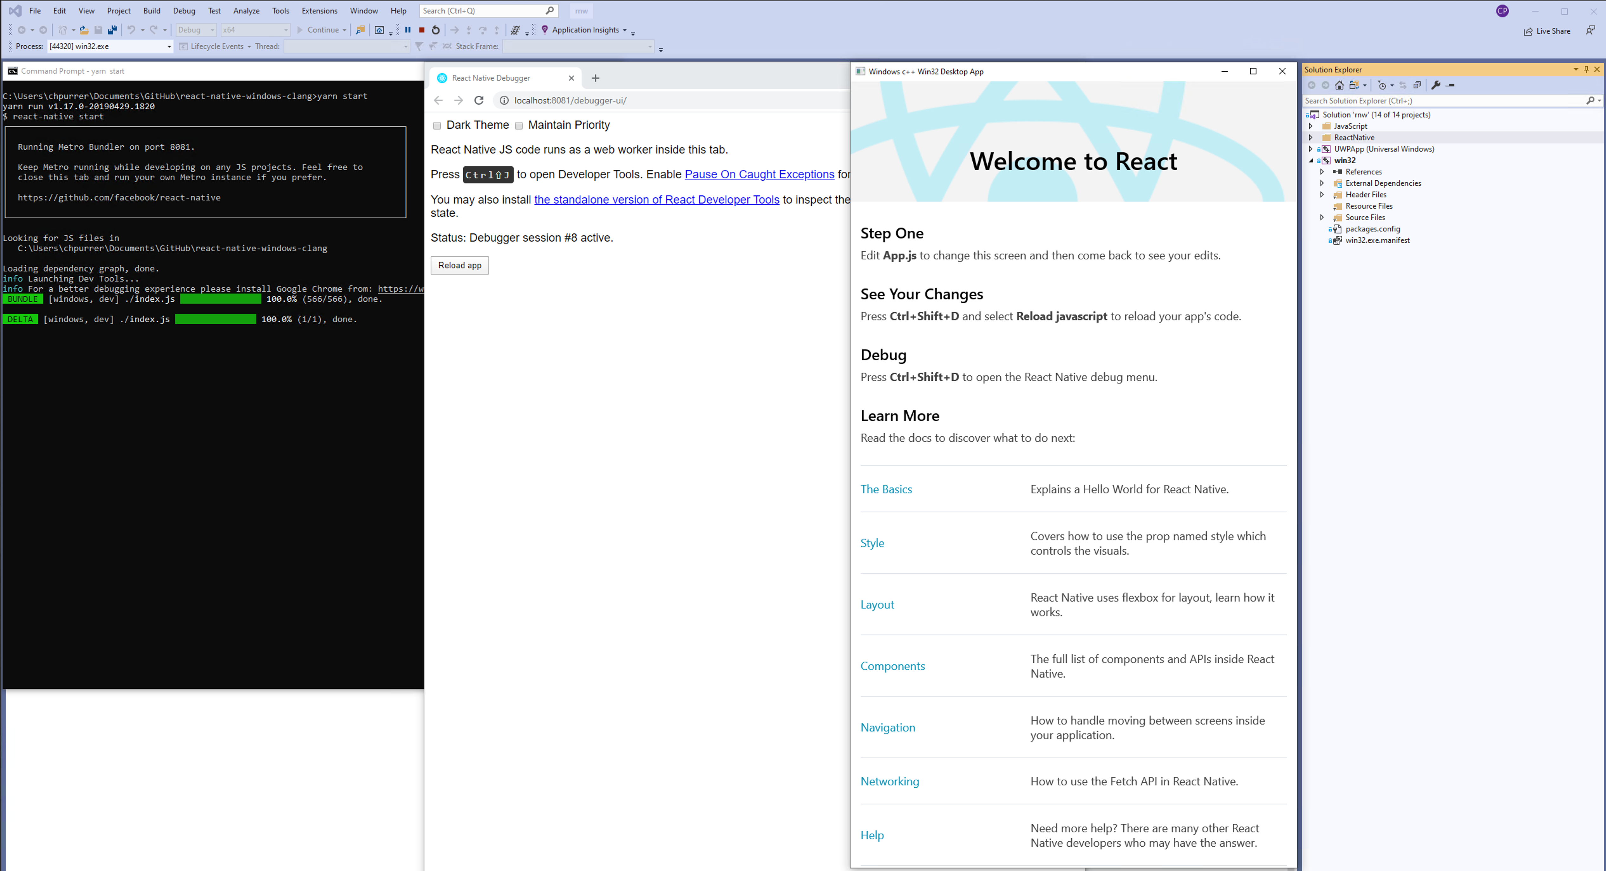Collapse the win32 project node
This screenshot has width=1606, height=871.
(x=1310, y=160)
